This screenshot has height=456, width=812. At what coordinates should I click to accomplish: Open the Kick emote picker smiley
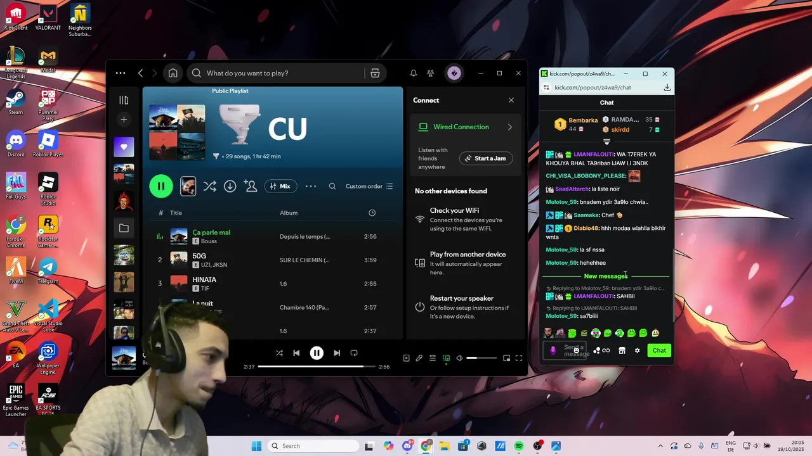[x=576, y=350]
